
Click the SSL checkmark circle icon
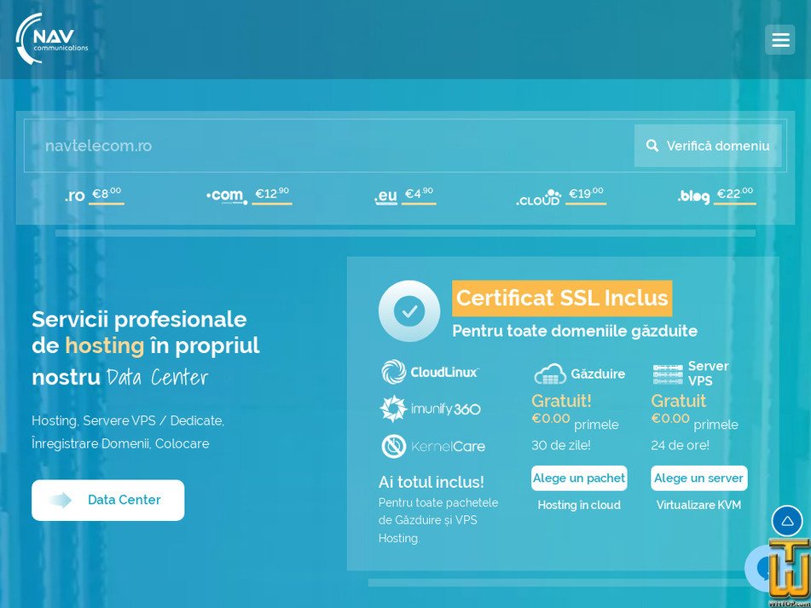click(409, 311)
